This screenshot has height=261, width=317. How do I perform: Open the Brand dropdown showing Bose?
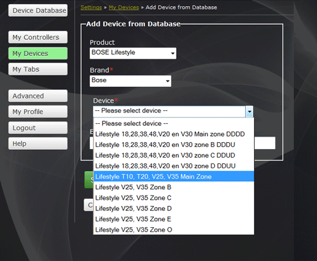click(130, 81)
